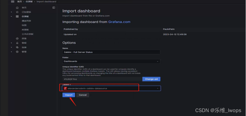Open Playlists (播放列表) in sidebar

pyautogui.click(x=26, y=21)
